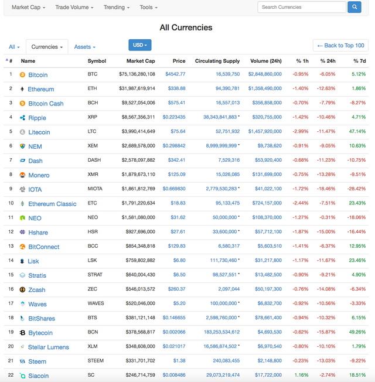Click the IOTA logo icon
Screen dimensions: 375x382
coord(22,190)
